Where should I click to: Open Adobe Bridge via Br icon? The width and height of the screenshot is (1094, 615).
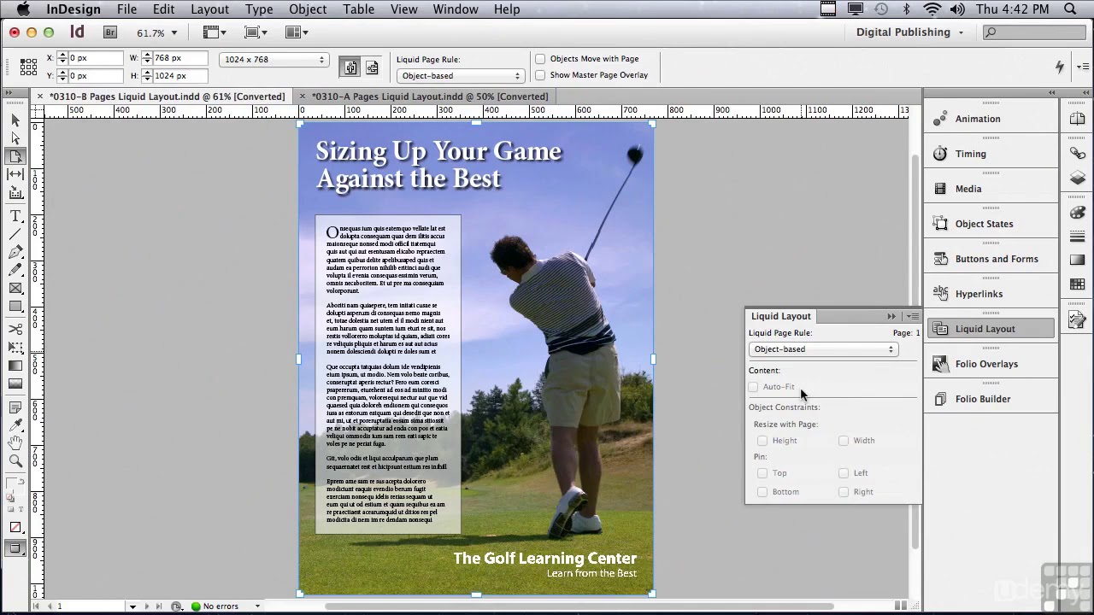(110, 32)
